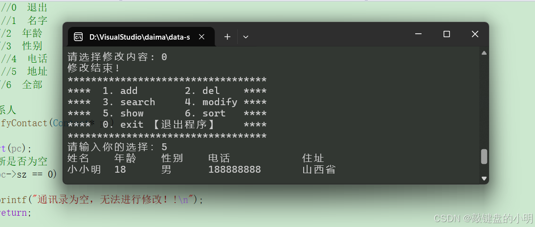Click the '年龄' column header in terminal
The width and height of the screenshot is (535, 227).
[125, 159]
